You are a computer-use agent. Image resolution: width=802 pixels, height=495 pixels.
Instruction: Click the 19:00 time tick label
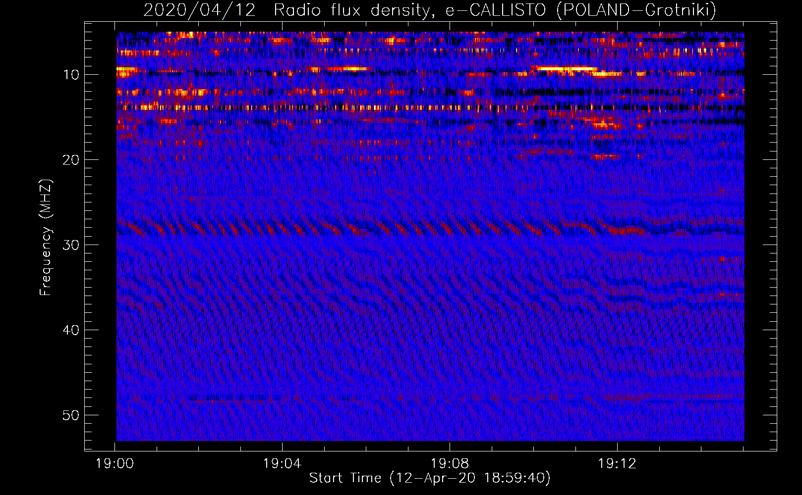coord(115,464)
